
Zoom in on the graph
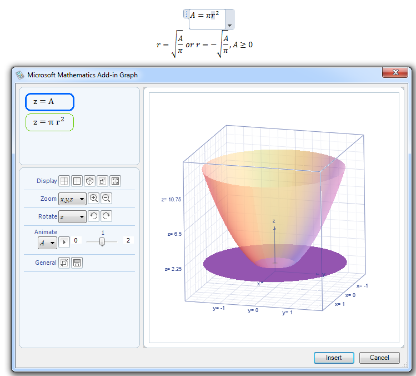(94, 198)
